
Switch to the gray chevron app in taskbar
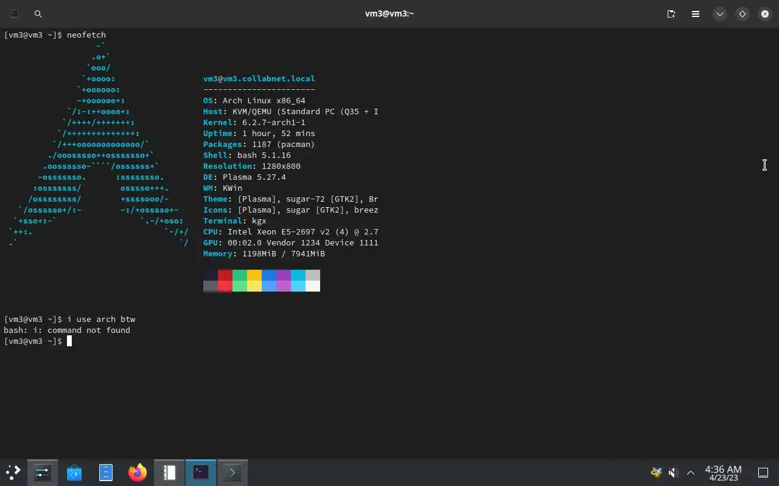coord(232,472)
